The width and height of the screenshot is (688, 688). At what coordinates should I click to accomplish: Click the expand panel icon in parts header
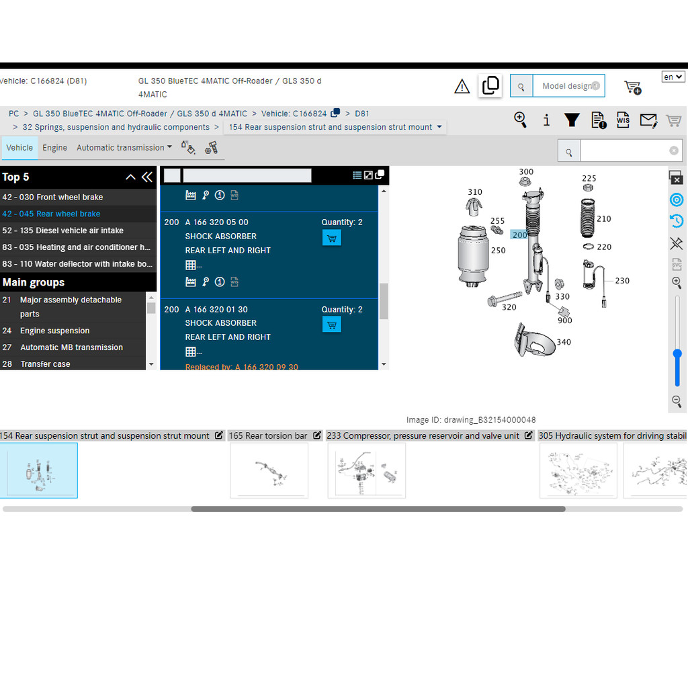click(368, 175)
